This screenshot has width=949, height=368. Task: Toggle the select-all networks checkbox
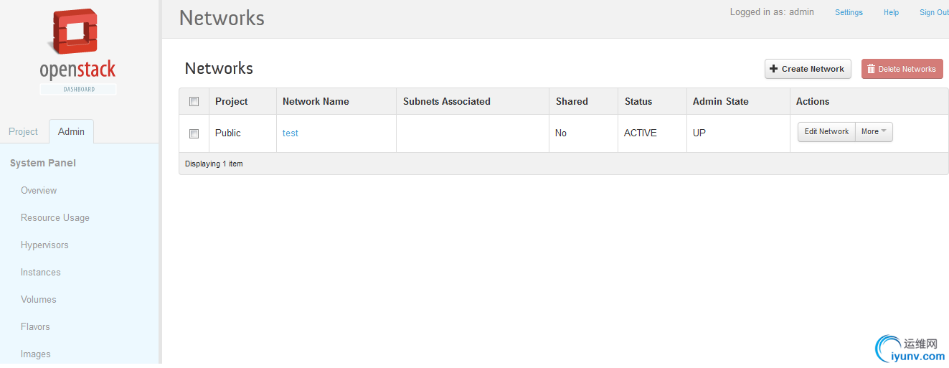[194, 102]
